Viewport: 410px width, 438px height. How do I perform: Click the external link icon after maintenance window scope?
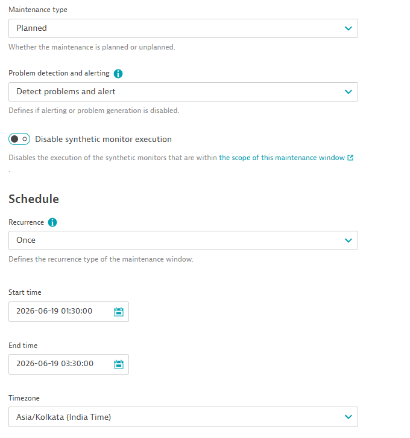350,158
